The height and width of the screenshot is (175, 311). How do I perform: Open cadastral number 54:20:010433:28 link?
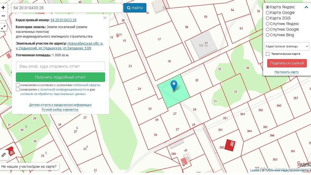63,20
